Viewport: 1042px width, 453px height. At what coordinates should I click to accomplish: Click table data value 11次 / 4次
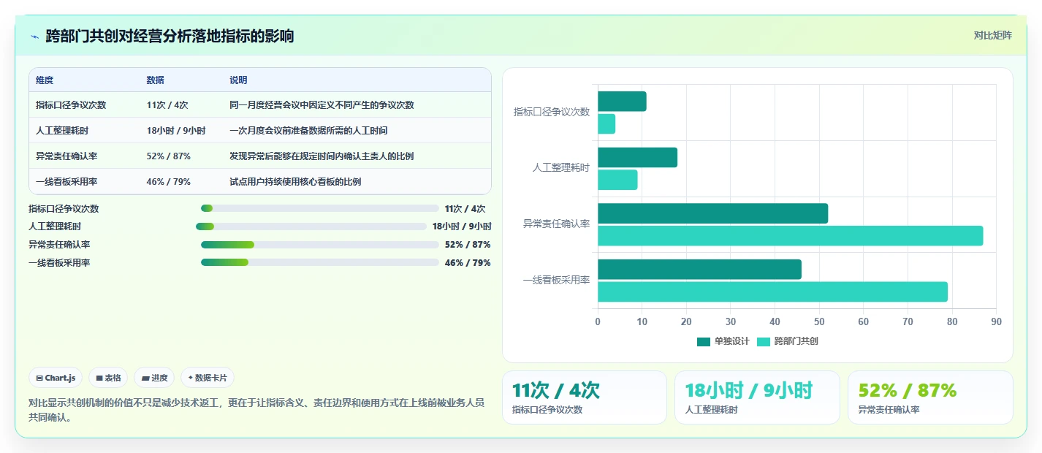167,105
